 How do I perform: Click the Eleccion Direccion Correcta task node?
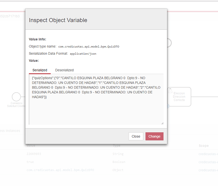[x=179, y=97]
